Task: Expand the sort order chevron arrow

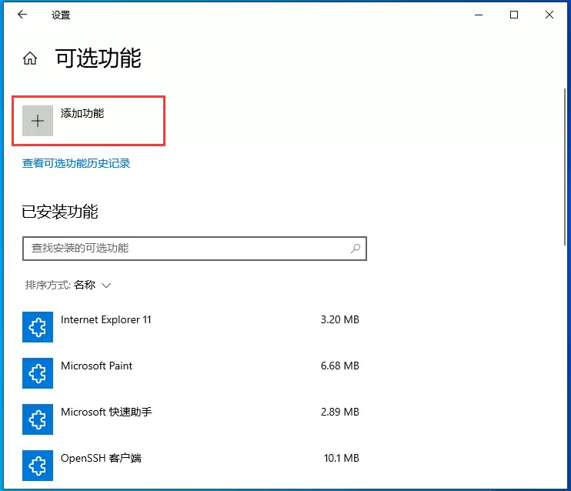Action: [106, 286]
